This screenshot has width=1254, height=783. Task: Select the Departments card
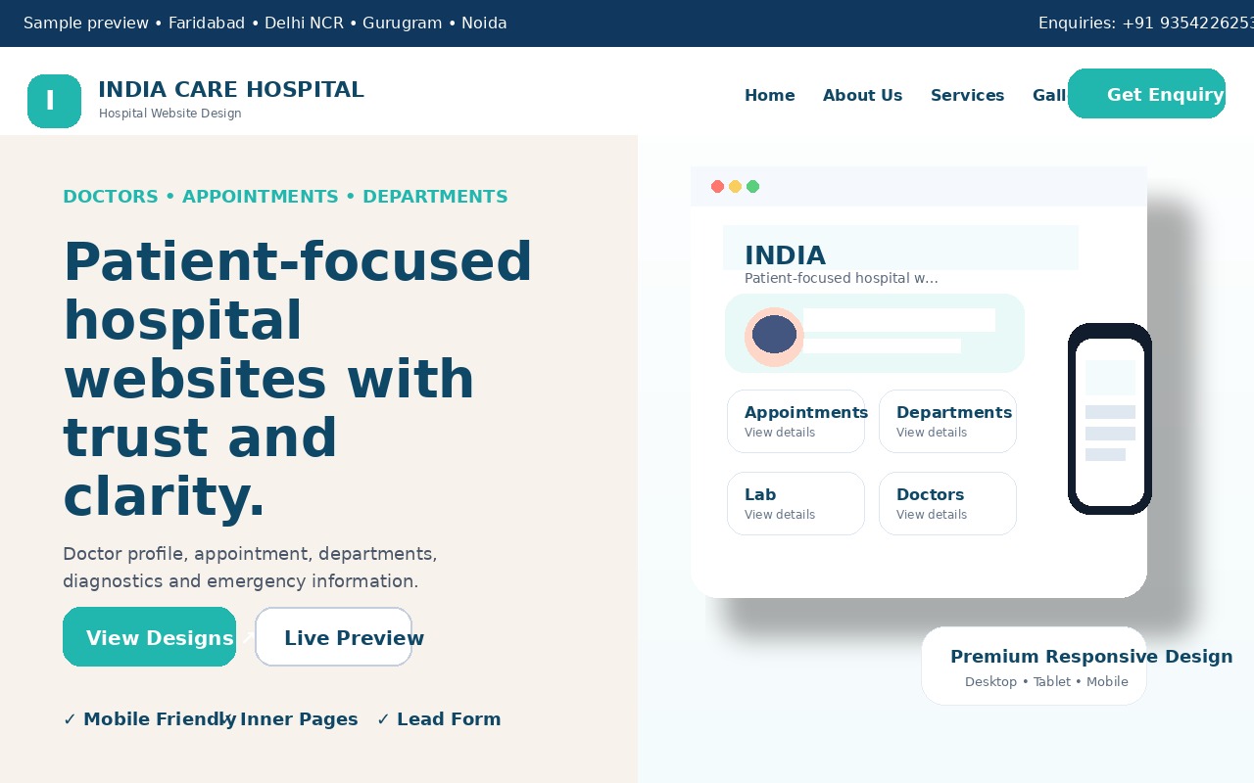pyautogui.click(x=947, y=421)
